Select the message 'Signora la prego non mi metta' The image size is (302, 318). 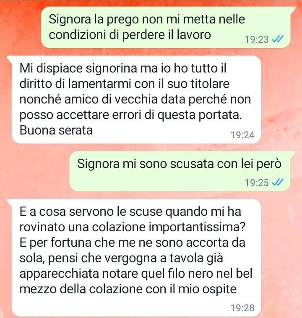(166, 27)
